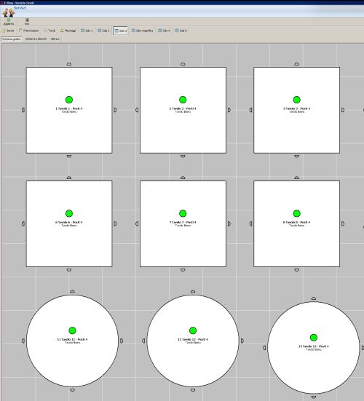Click the chair icon right of Tavolo 3
364x401 pixels.
point(343,110)
